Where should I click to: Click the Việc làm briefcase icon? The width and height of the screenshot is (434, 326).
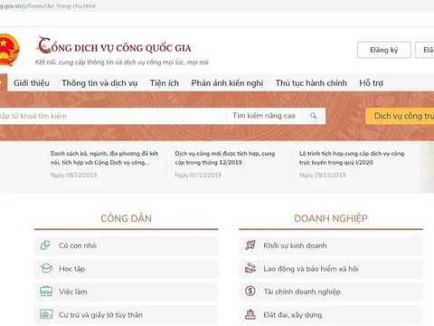[46, 292]
